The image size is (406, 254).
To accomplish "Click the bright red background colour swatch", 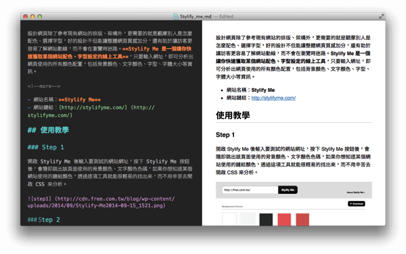I will 284,220.
